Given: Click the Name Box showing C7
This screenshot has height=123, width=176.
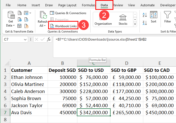Looking at the screenshot, I should coord(13,39).
